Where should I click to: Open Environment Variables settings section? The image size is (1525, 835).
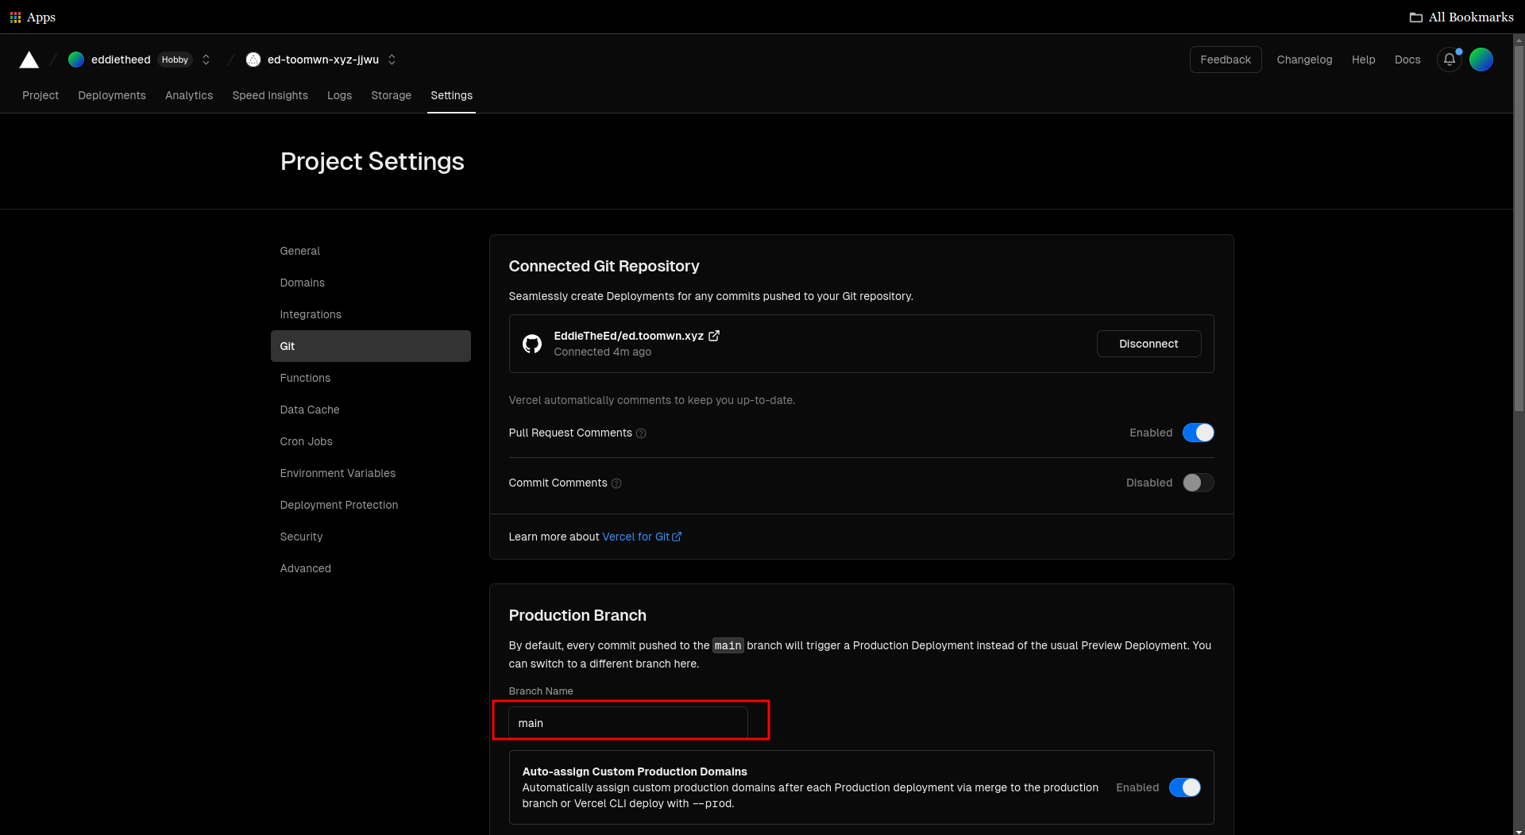[x=338, y=473]
